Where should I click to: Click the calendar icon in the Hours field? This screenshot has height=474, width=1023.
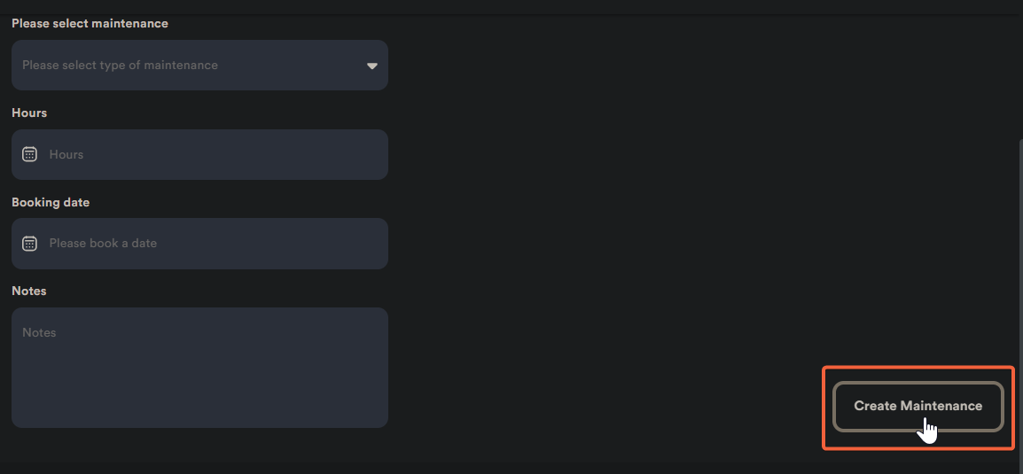(29, 154)
